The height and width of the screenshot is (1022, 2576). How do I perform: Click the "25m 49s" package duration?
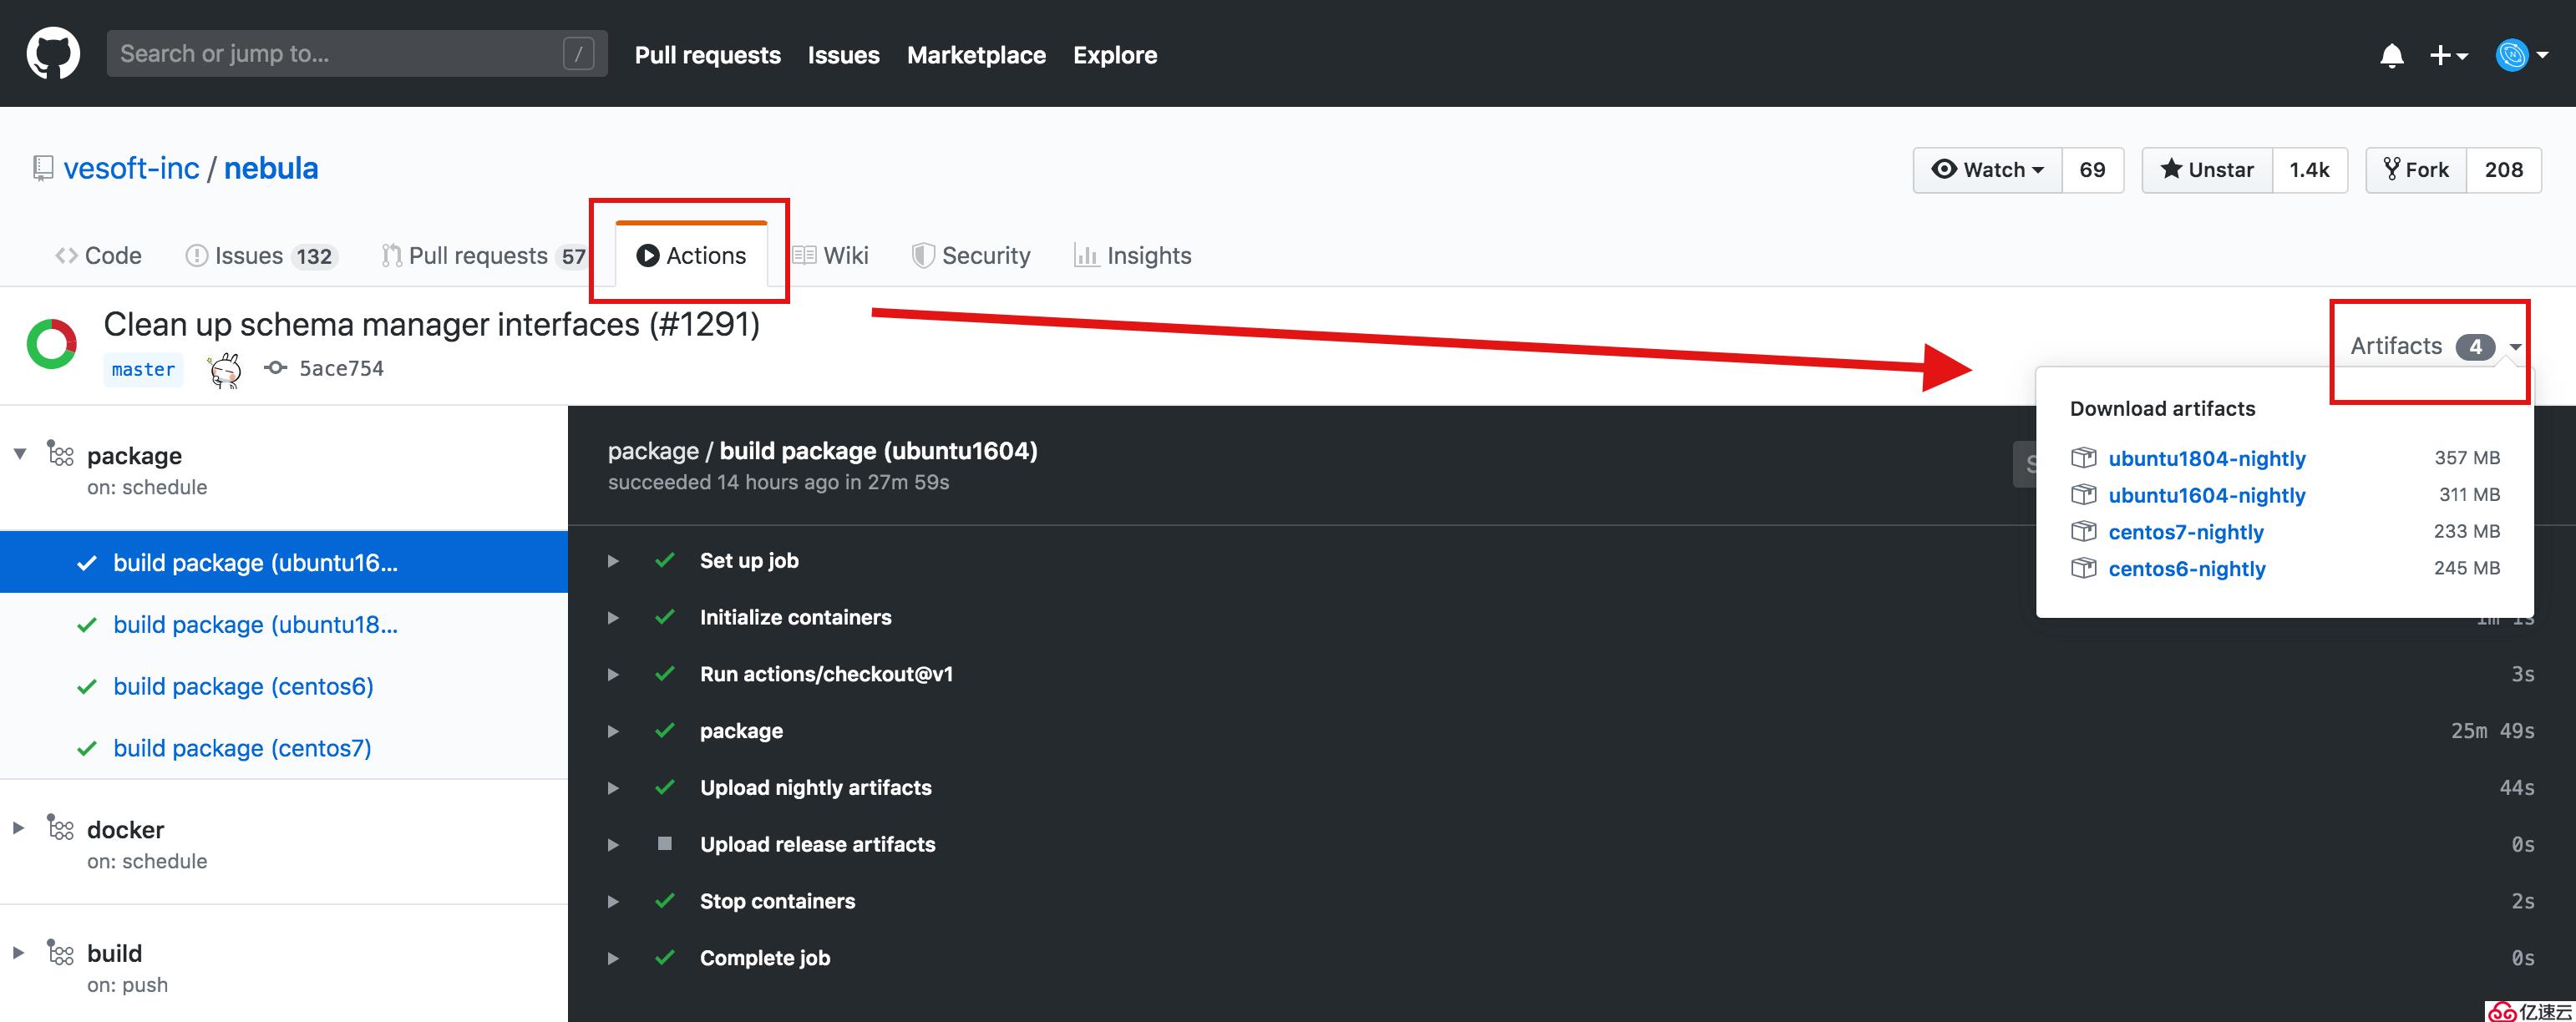point(2492,731)
